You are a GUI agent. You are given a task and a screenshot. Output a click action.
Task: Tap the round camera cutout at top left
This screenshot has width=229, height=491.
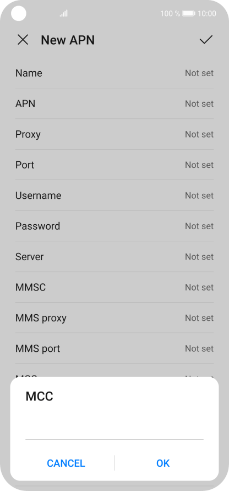point(18,13)
